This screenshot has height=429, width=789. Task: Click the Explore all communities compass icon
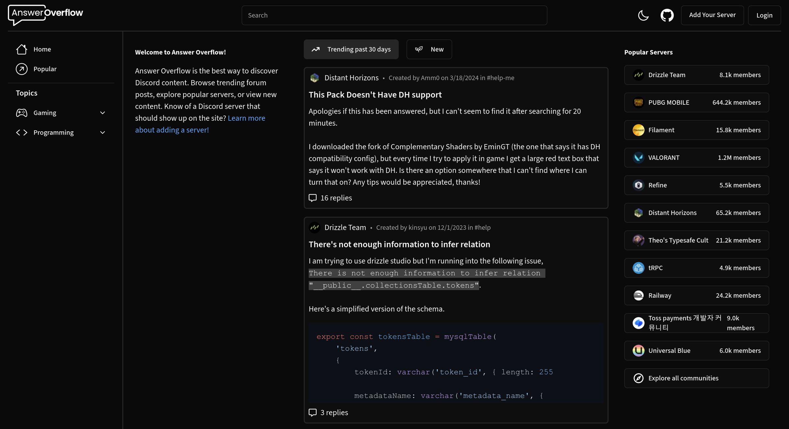point(638,378)
